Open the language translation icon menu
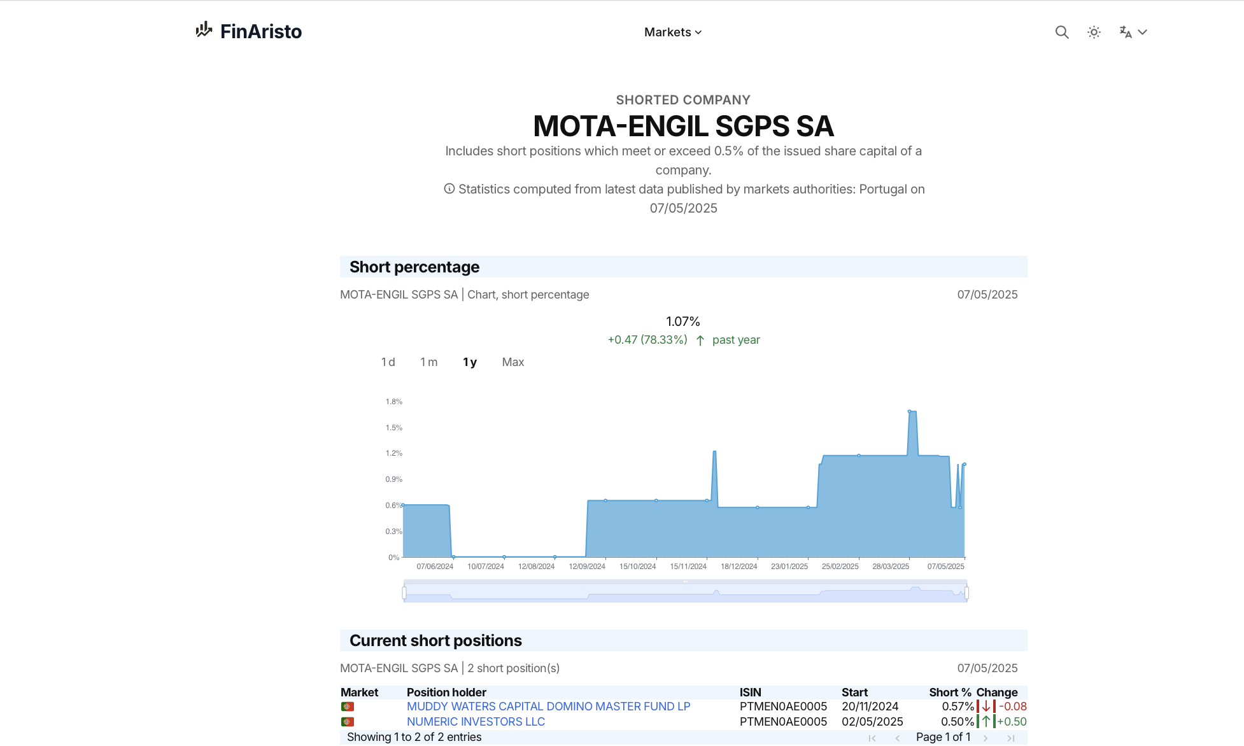Image resolution: width=1244 pixels, height=746 pixels. (1126, 32)
